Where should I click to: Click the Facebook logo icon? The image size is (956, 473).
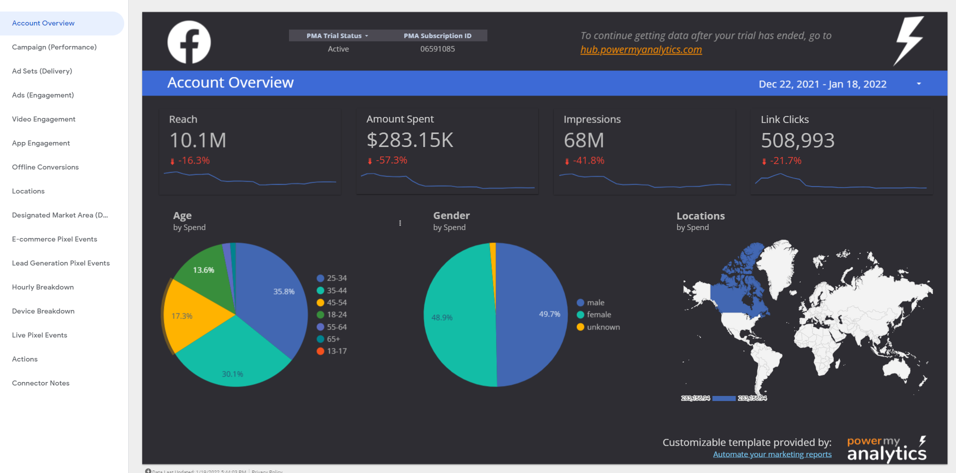189,41
